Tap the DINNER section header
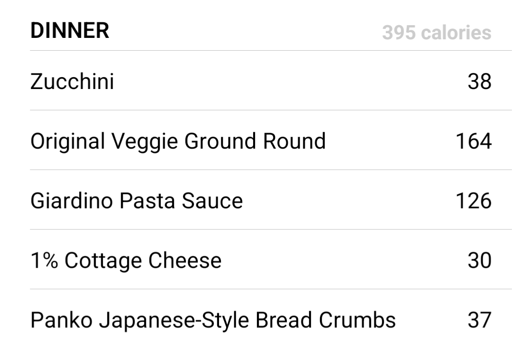This screenshot has width=512, height=359. [70, 31]
